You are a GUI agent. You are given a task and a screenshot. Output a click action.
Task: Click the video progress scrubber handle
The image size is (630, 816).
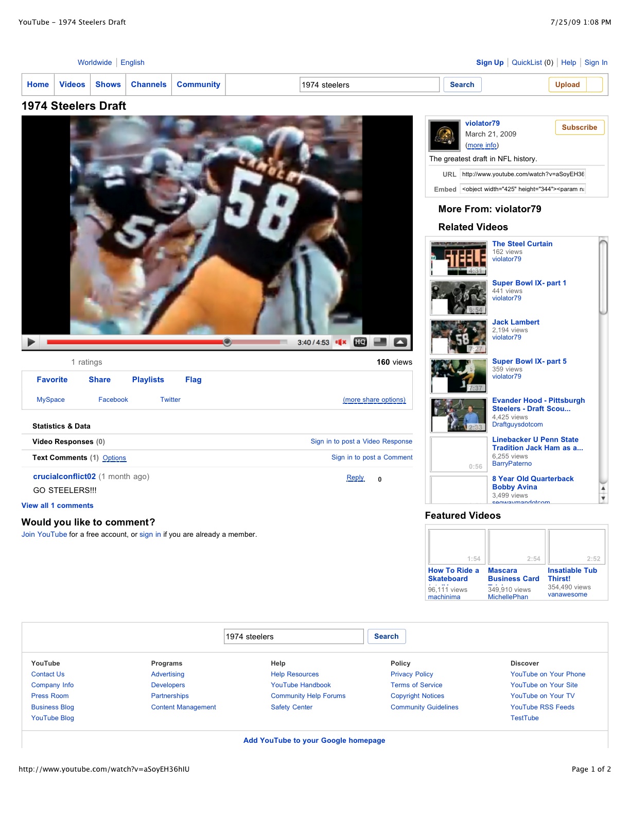pos(227,342)
